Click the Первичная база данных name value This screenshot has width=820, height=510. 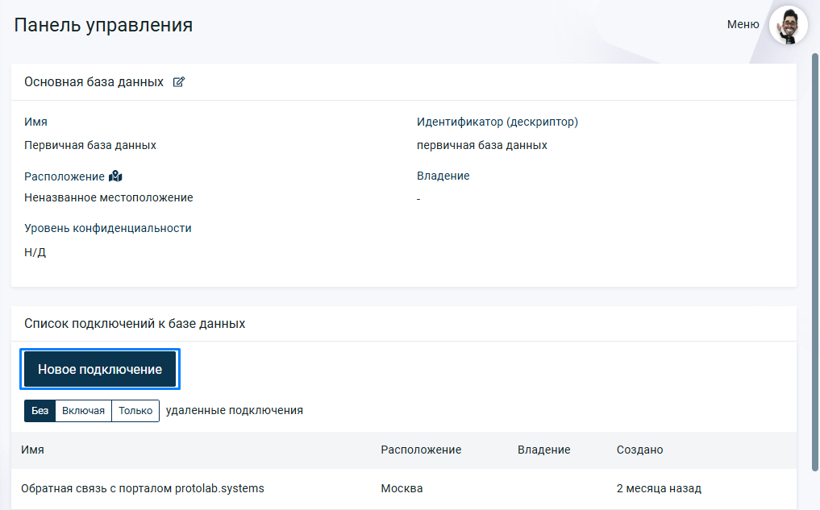(x=90, y=145)
